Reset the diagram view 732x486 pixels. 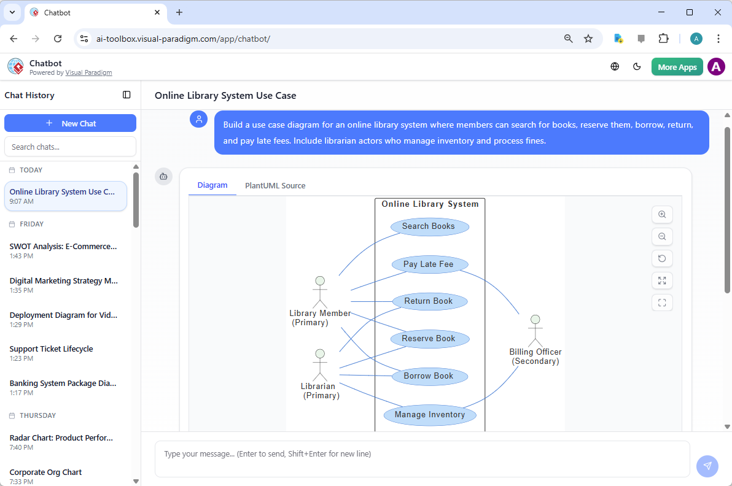662,258
